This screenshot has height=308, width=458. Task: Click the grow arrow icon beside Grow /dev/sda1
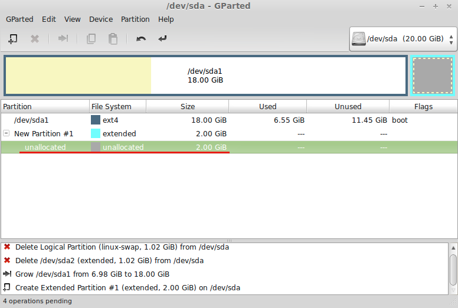point(7,274)
